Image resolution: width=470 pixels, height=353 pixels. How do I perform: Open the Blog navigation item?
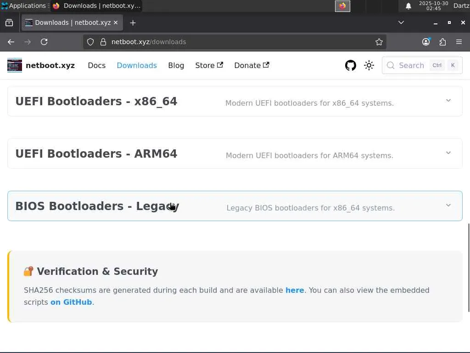click(x=176, y=65)
